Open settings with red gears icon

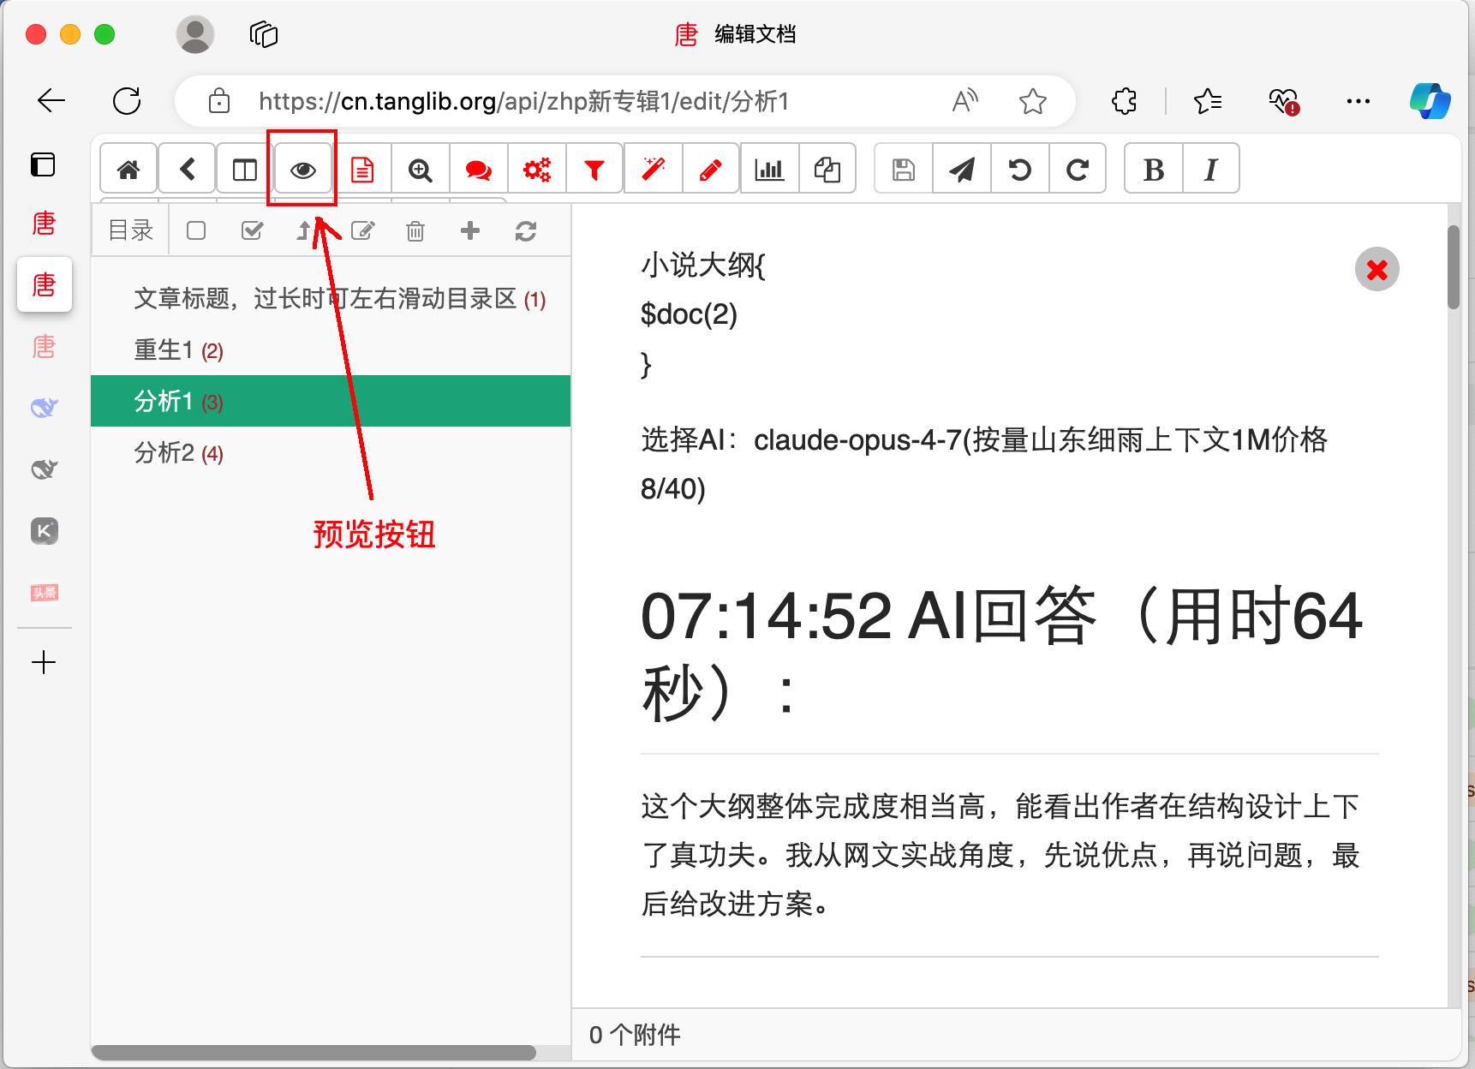[x=537, y=170]
